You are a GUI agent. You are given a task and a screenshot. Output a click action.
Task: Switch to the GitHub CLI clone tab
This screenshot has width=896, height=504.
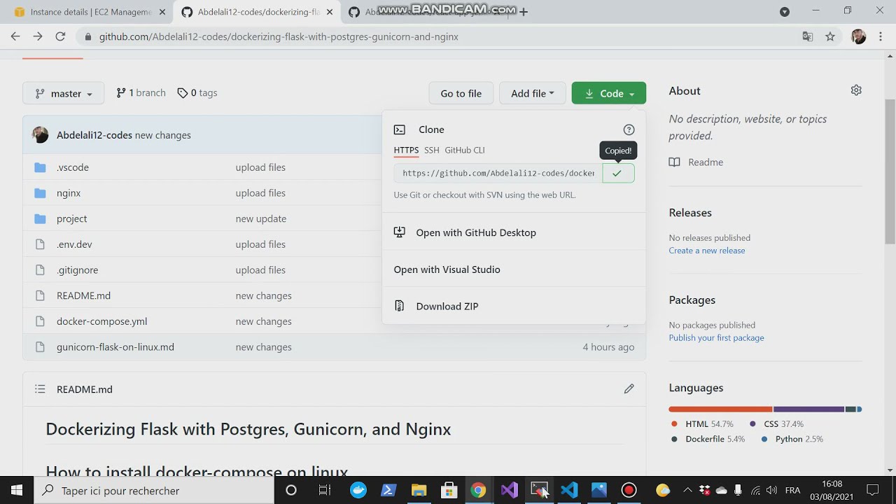pos(465,150)
